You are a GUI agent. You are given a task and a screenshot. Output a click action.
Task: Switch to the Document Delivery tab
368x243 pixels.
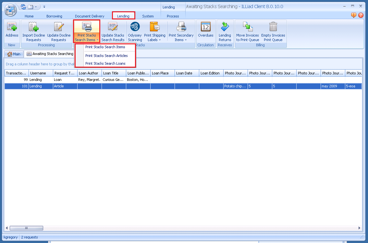90,16
